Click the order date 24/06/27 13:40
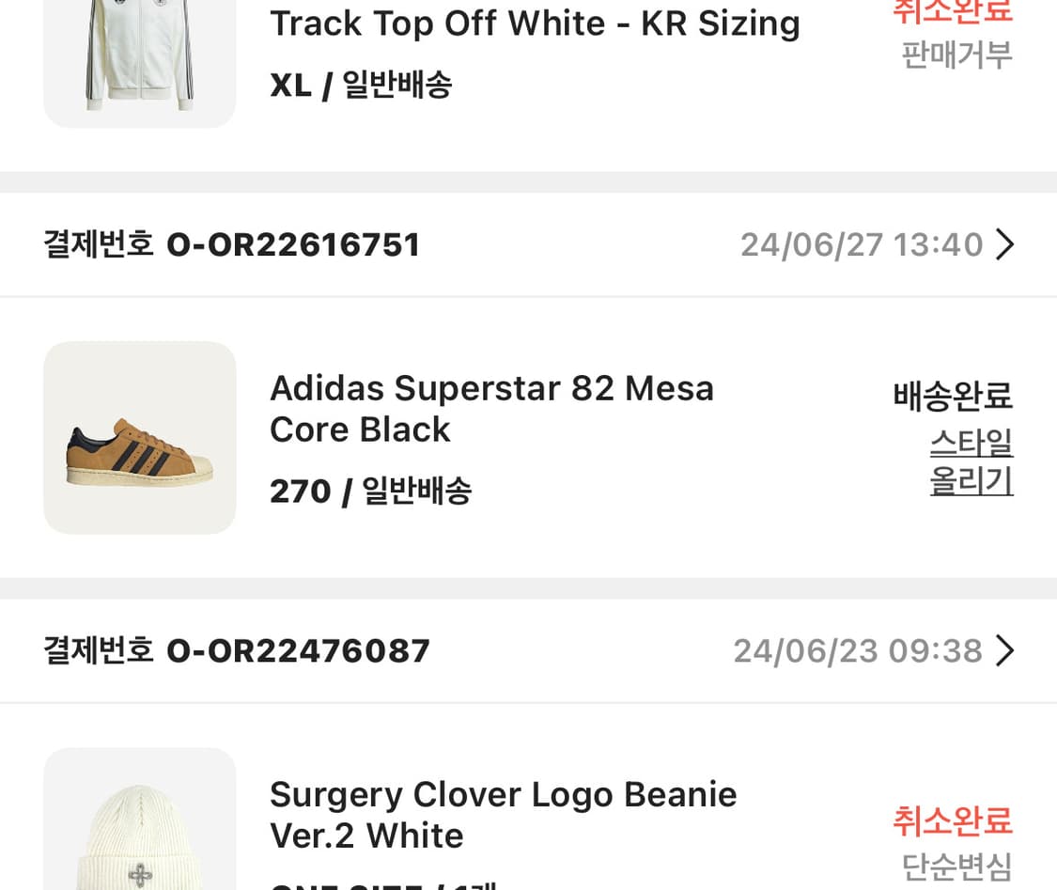The image size is (1057, 890). coord(862,244)
